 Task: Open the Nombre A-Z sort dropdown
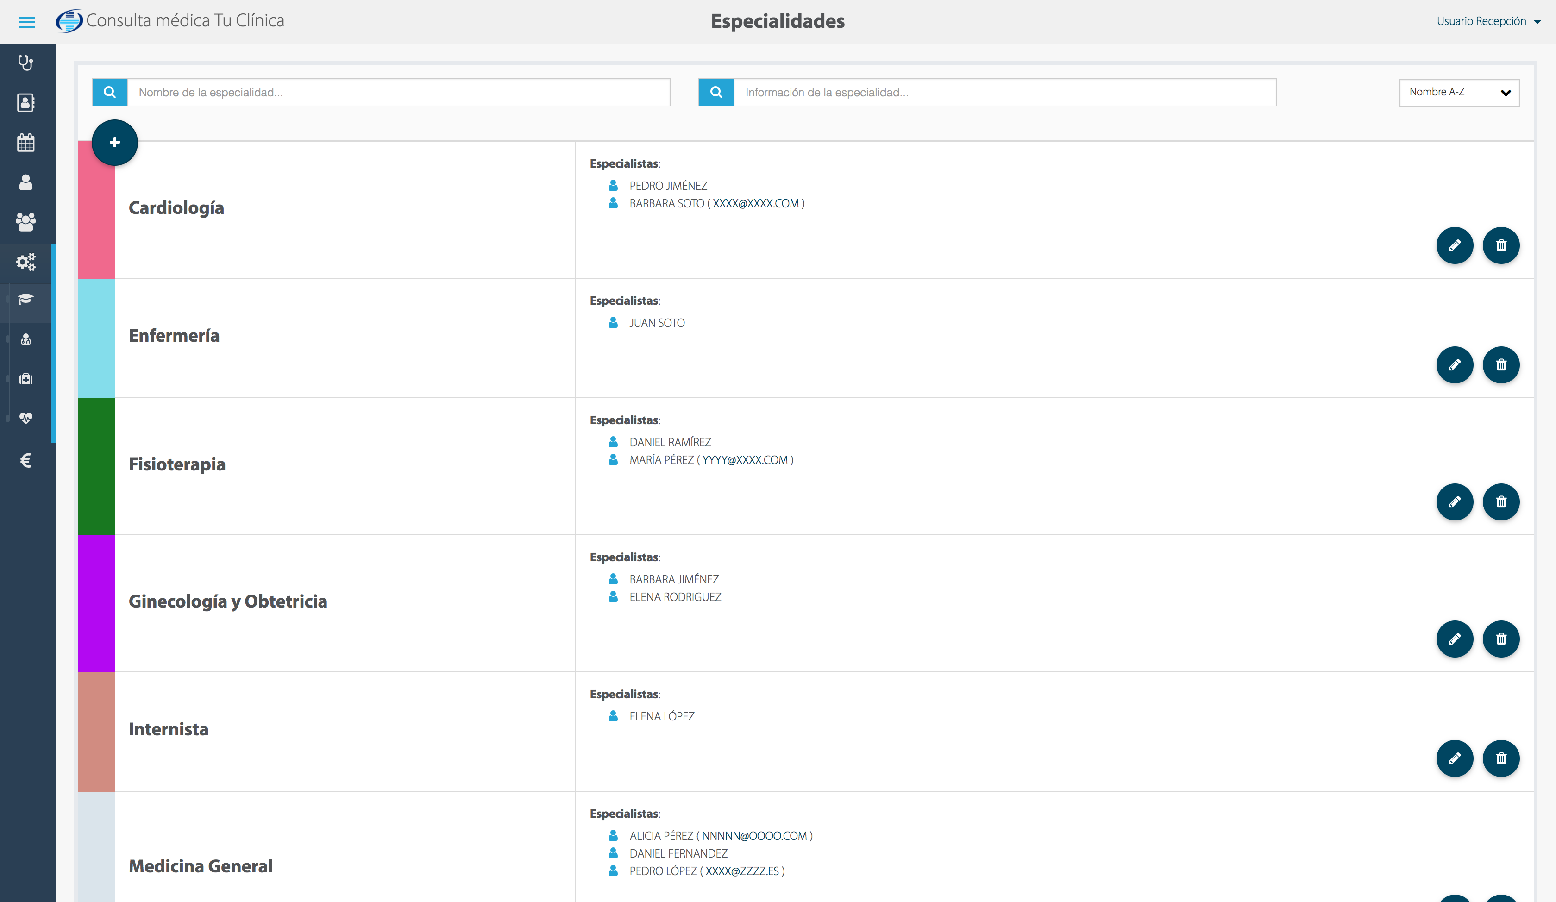(1458, 93)
